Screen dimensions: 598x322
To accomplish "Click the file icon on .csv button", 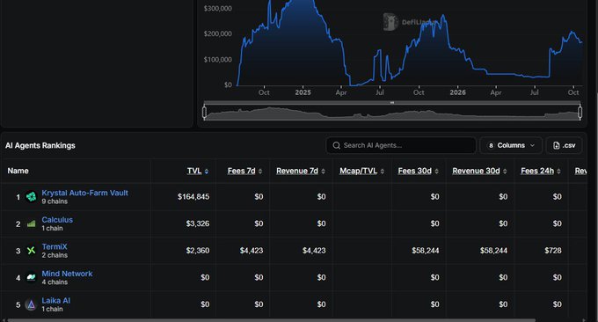I will [x=557, y=145].
